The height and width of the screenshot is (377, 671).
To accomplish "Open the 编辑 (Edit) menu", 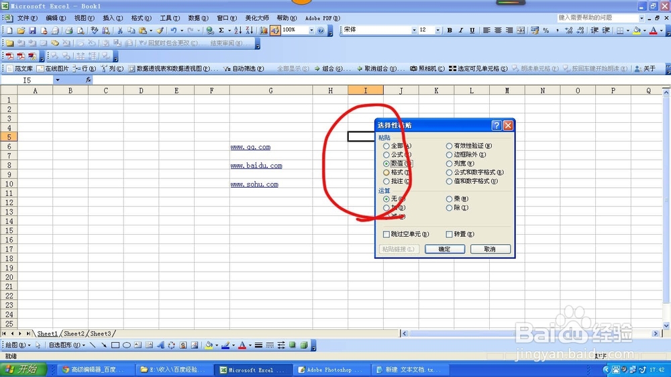I will pyautogui.click(x=56, y=18).
